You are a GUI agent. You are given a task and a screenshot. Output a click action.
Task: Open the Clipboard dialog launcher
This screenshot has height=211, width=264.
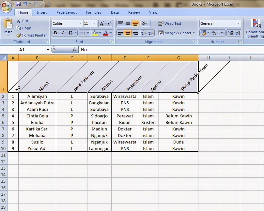click(46, 41)
